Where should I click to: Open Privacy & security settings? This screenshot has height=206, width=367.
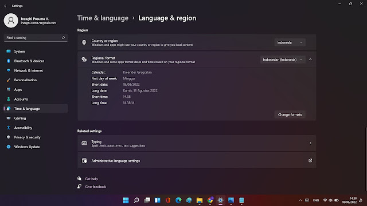36,137
